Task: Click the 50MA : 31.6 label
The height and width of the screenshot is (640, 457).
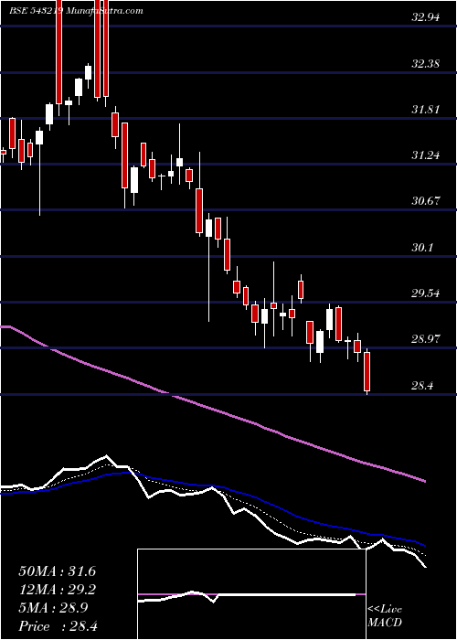Action: click(x=57, y=571)
